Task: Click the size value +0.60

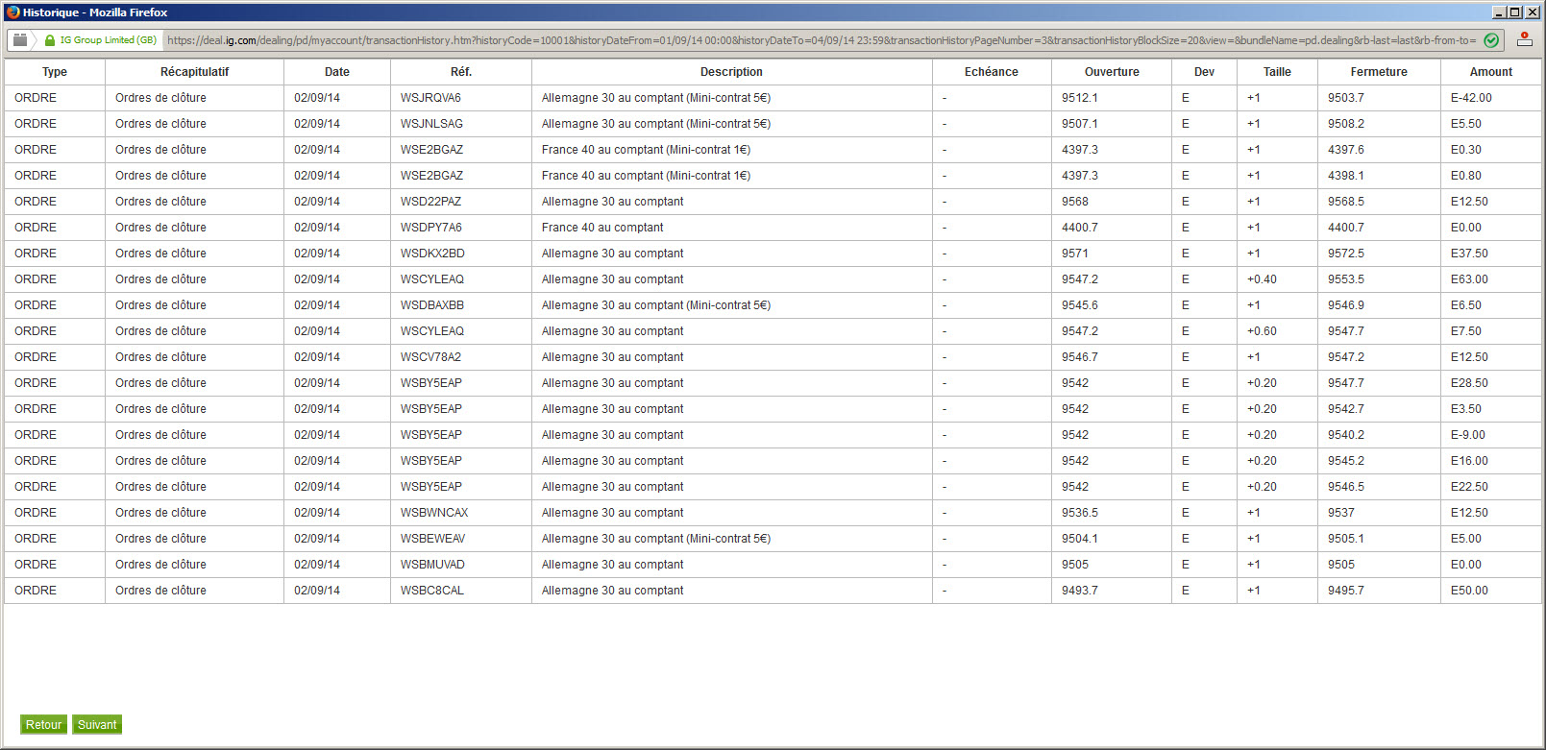Action: coord(1262,331)
